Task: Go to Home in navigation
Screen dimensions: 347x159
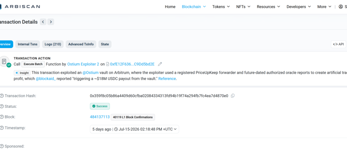Action: (170, 7)
